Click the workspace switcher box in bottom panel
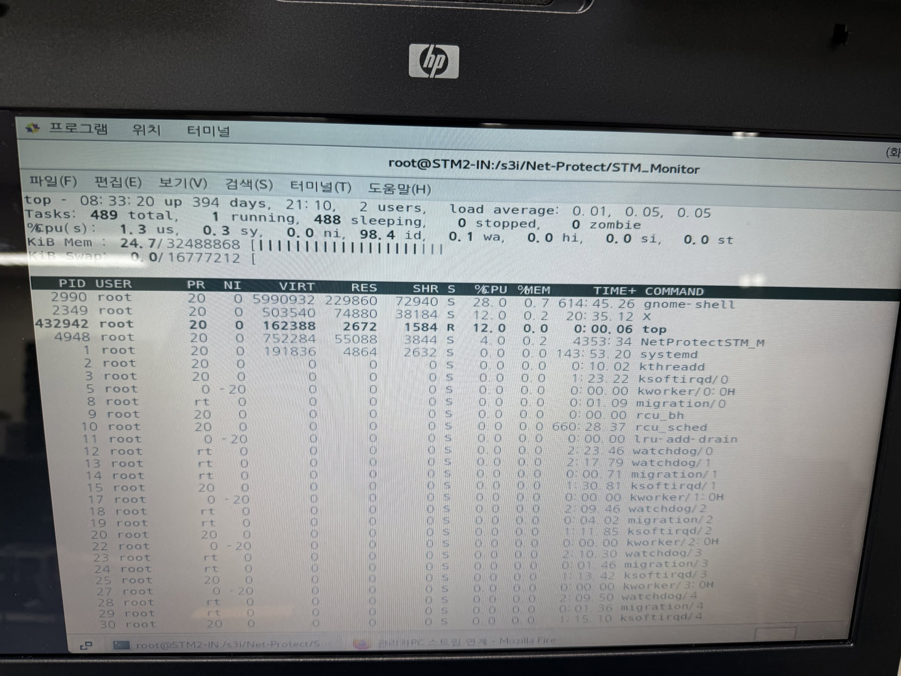The width and height of the screenshot is (901, 676). click(775, 634)
